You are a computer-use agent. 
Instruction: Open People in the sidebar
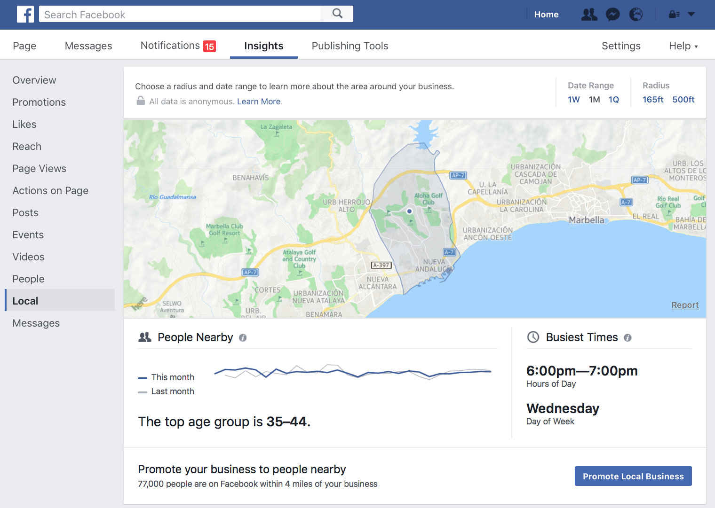click(x=29, y=279)
